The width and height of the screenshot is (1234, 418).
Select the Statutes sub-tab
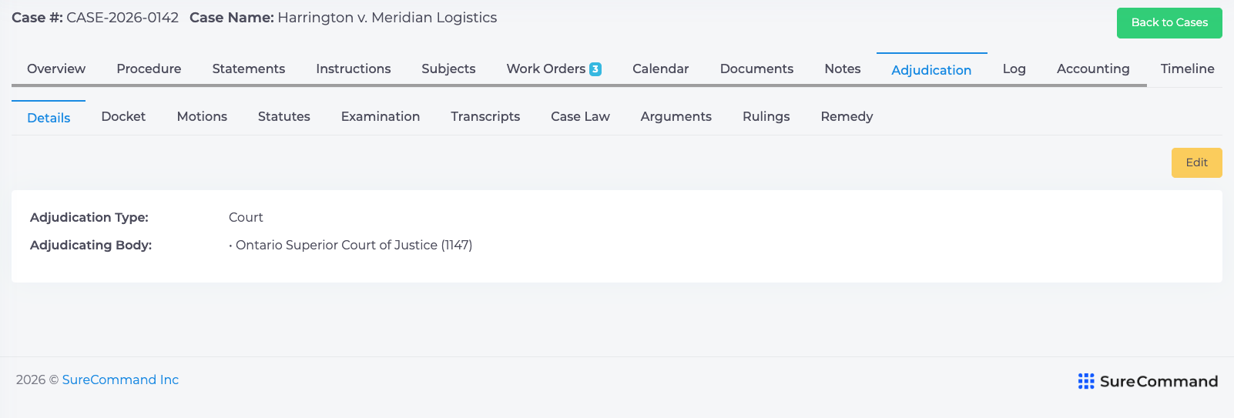284,117
